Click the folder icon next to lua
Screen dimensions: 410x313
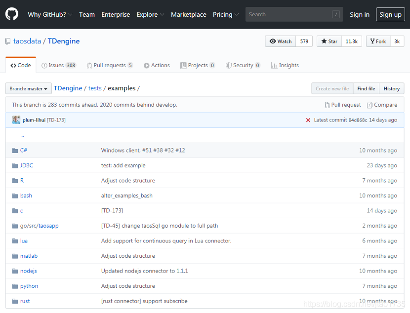[15, 241]
